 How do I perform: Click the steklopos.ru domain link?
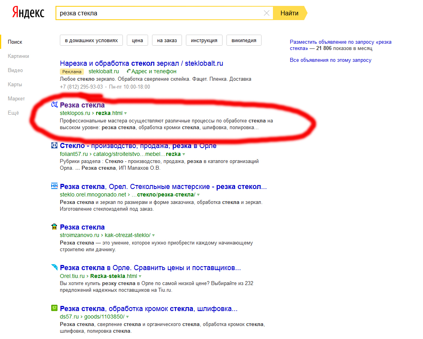(x=75, y=113)
